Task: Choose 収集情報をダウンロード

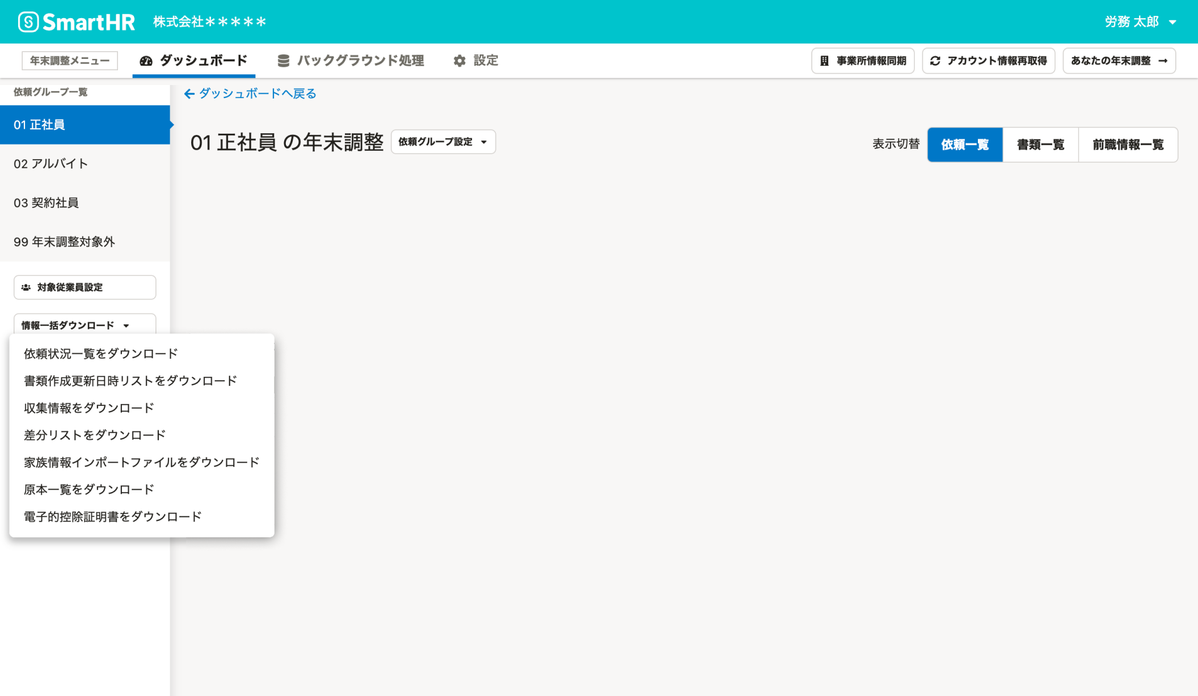Action: tap(142, 408)
